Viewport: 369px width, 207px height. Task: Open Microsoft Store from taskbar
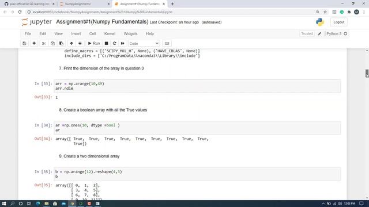(x=55, y=204)
